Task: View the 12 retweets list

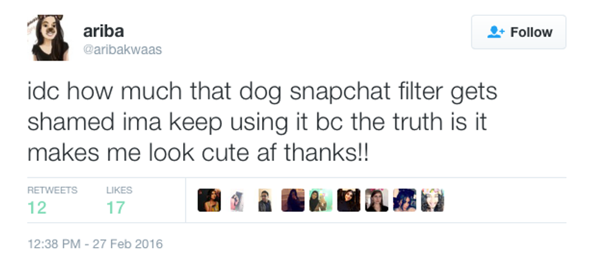Action: tap(37, 208)
